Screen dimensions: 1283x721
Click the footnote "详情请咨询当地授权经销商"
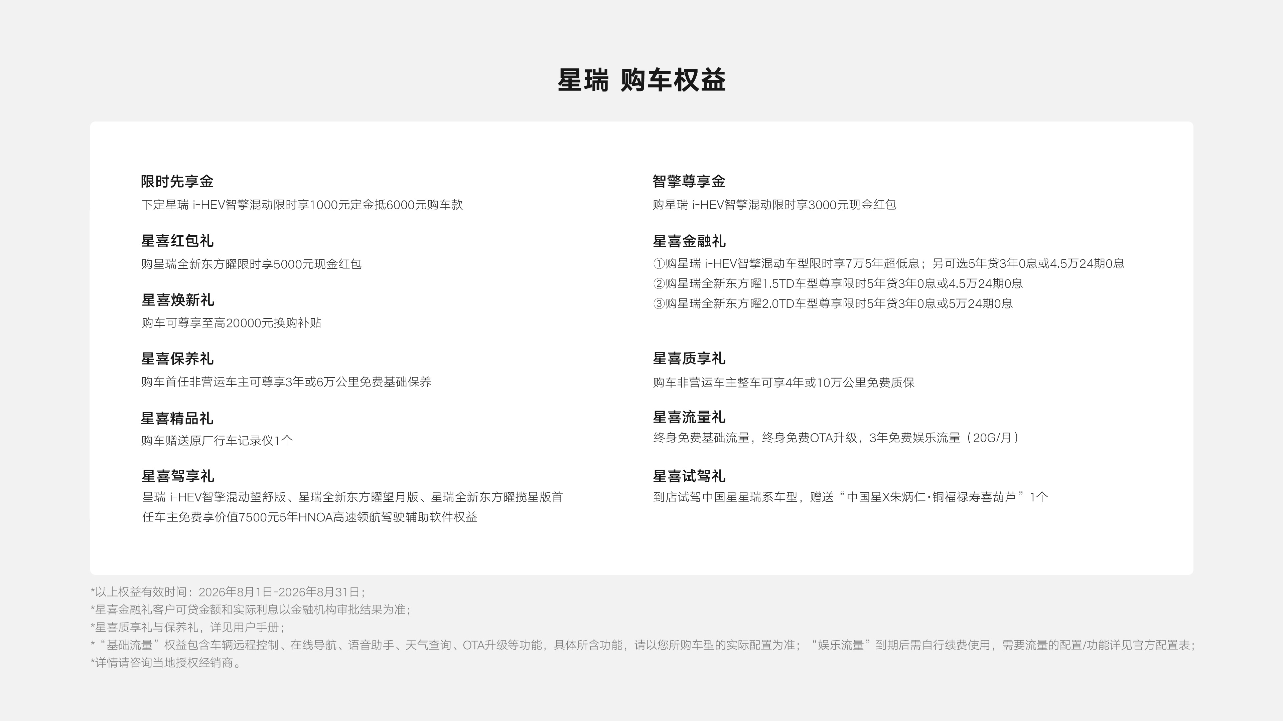pos(165,663)
